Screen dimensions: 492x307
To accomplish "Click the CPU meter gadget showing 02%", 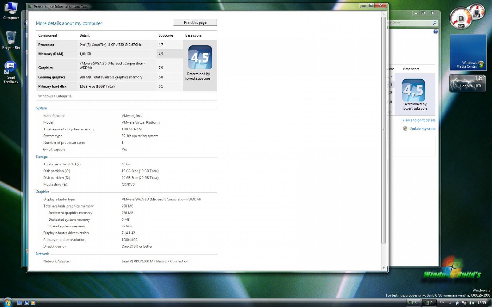I will tap(460, 18).
